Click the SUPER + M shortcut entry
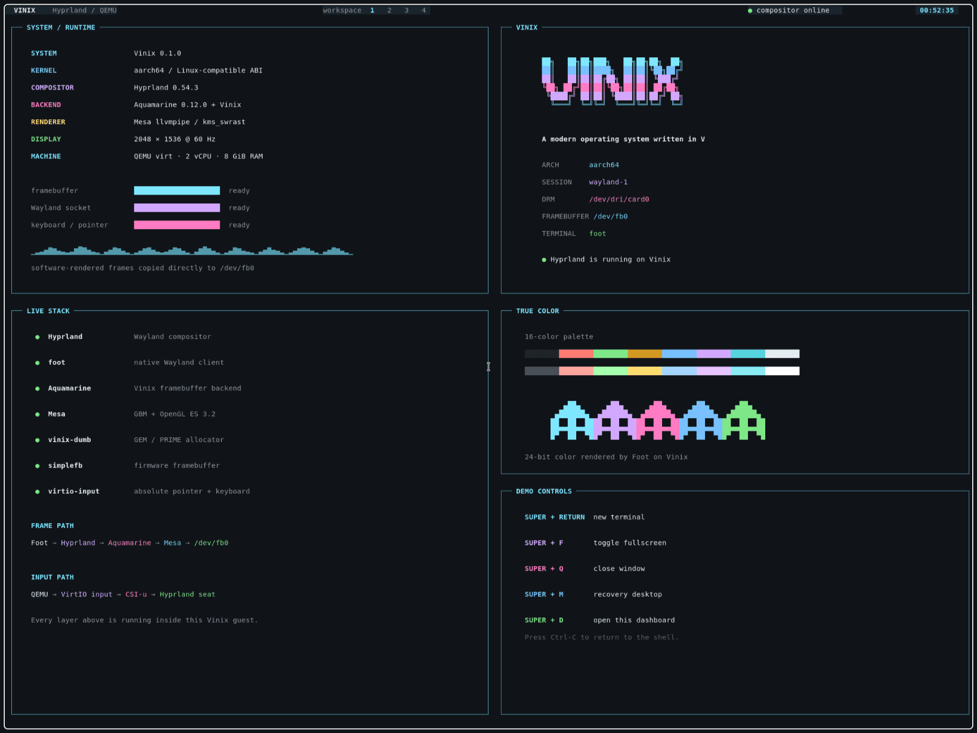This screenshot has height=733, width=977. [593, 594]
